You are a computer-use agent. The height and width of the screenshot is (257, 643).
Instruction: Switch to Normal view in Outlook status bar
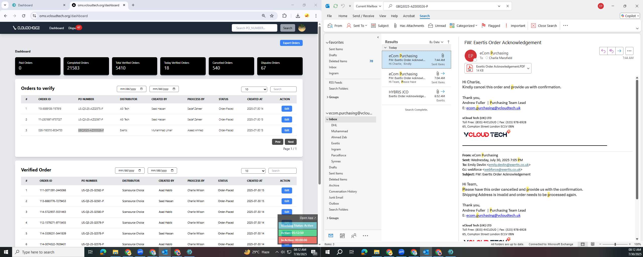pos(583,244)
